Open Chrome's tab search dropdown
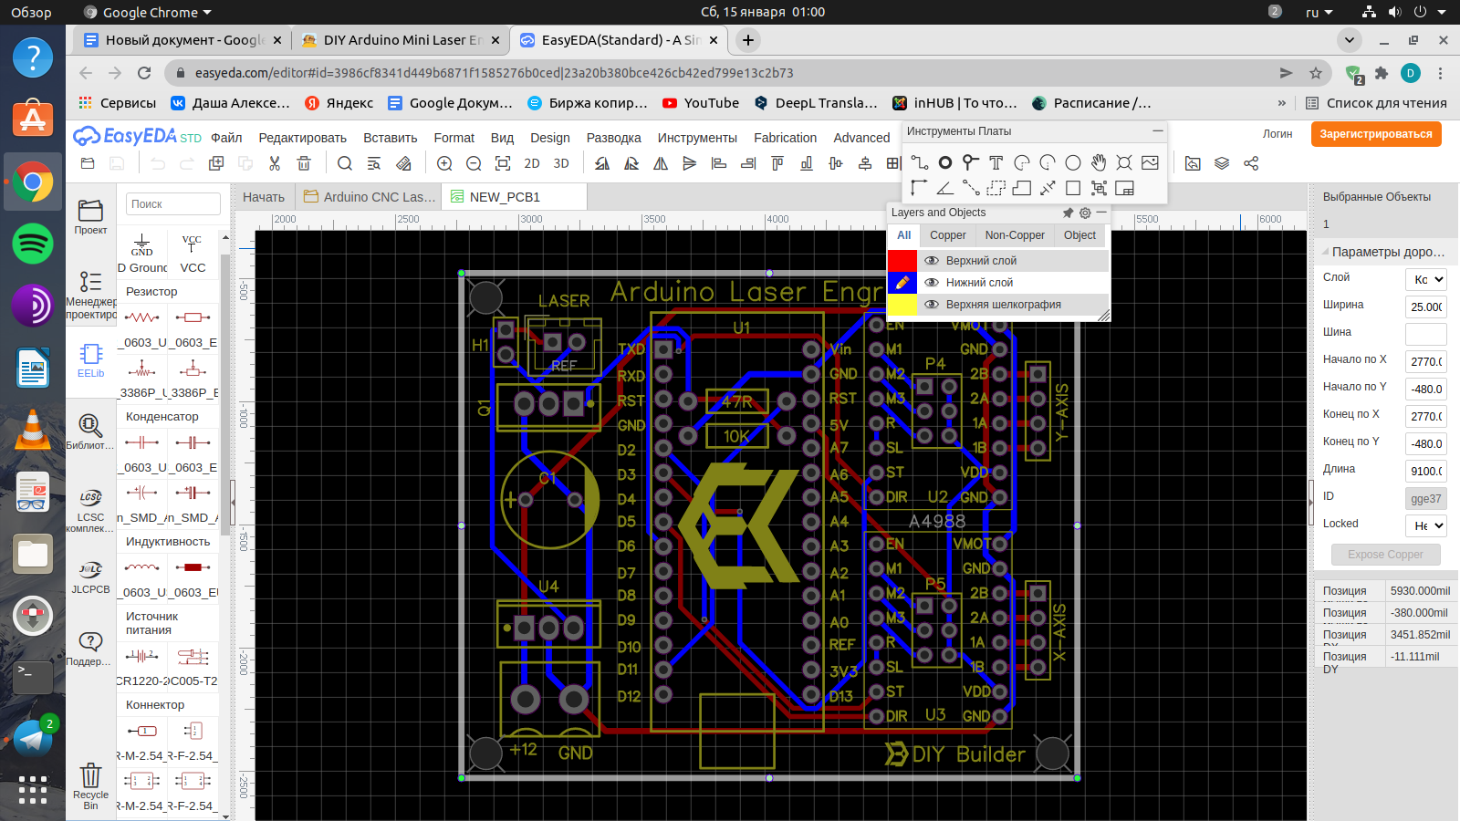The image size is (1460, 821). [1350, 40]
